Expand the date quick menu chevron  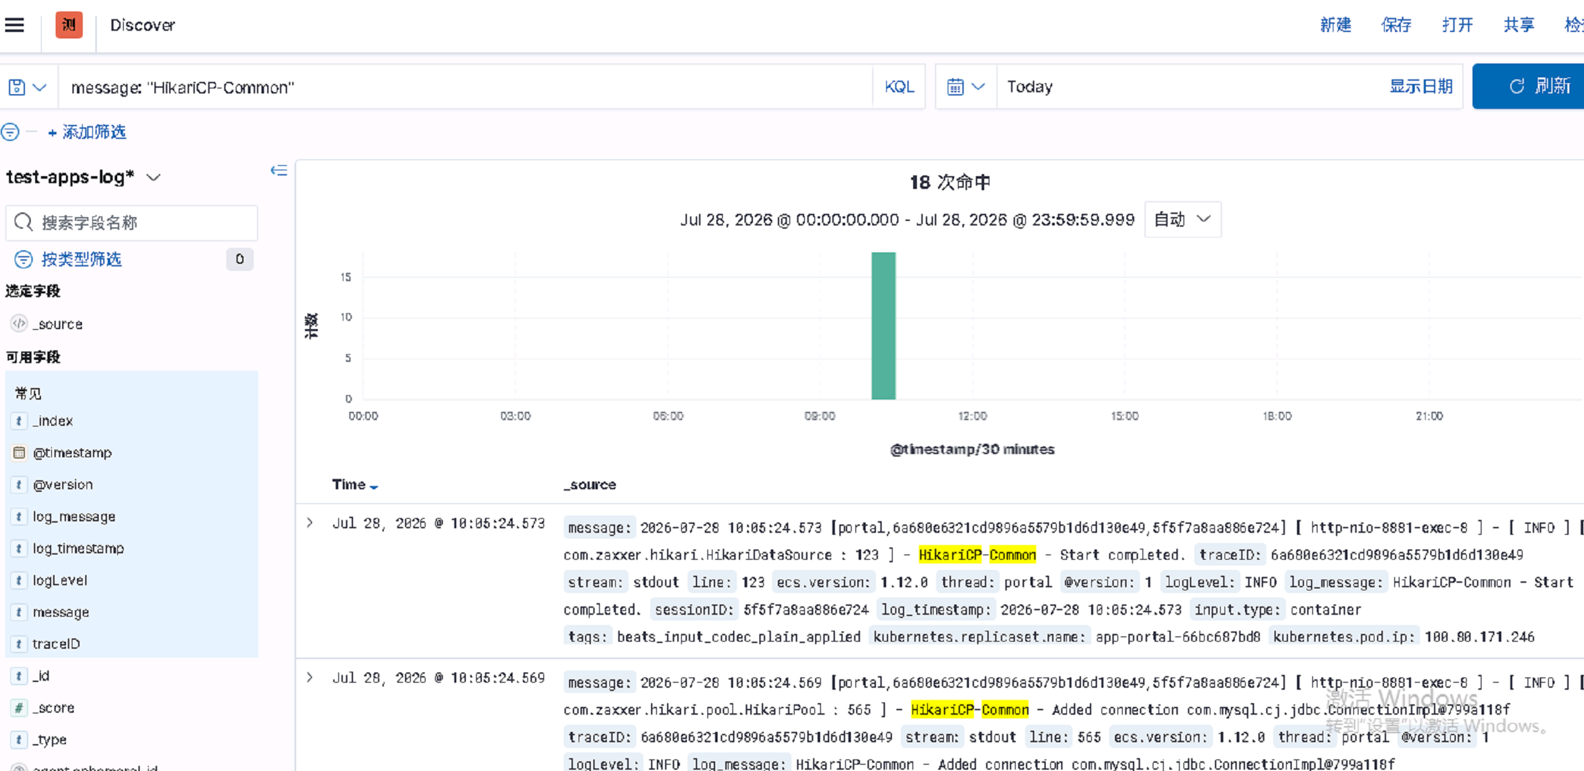click(x=978, y=86)
